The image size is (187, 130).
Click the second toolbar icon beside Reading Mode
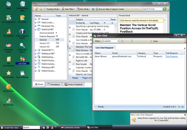tap(40, 9)
